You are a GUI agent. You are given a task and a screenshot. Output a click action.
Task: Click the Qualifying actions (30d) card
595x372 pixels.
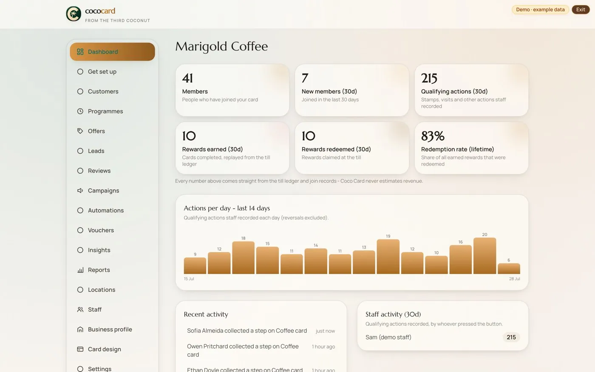click(x=471, y=90)
